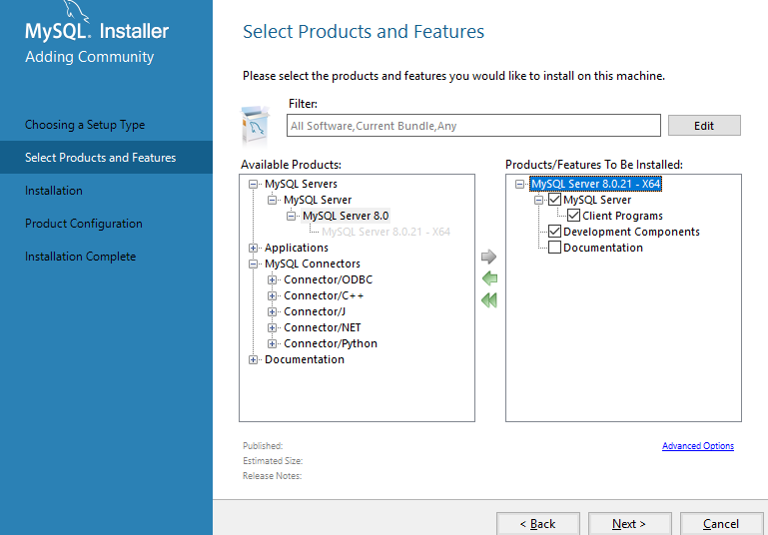
Task: Open the Installation step in sidebar
Action: coord(53,191)
